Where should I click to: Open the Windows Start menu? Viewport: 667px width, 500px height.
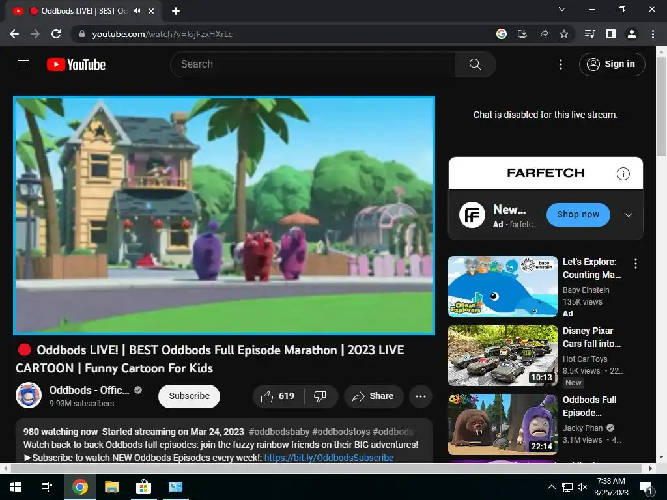(x=16, y=487)
